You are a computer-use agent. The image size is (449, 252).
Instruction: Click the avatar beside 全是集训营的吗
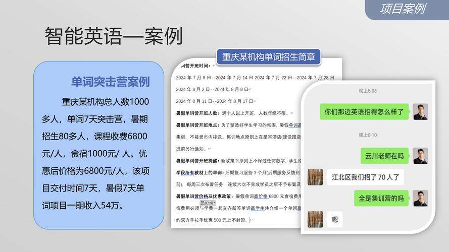point(420,198)
